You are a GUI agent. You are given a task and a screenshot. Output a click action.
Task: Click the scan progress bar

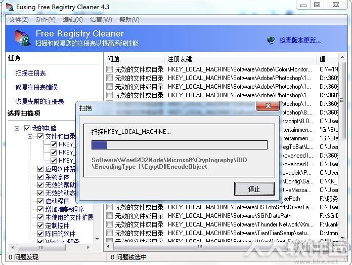180,145
